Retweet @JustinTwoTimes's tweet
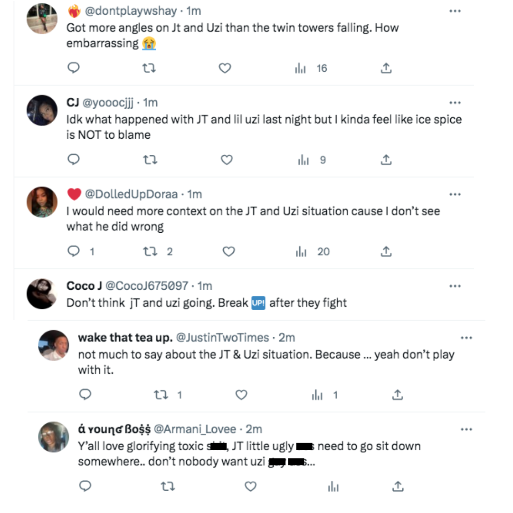Image resolution: width=513 pixels, height=513 pixels. [x=161, y=395]
